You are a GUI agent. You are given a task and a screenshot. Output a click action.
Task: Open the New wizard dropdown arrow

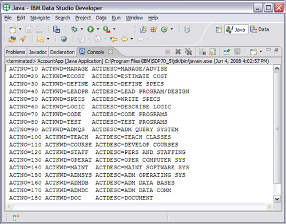(x=20, y=29)
